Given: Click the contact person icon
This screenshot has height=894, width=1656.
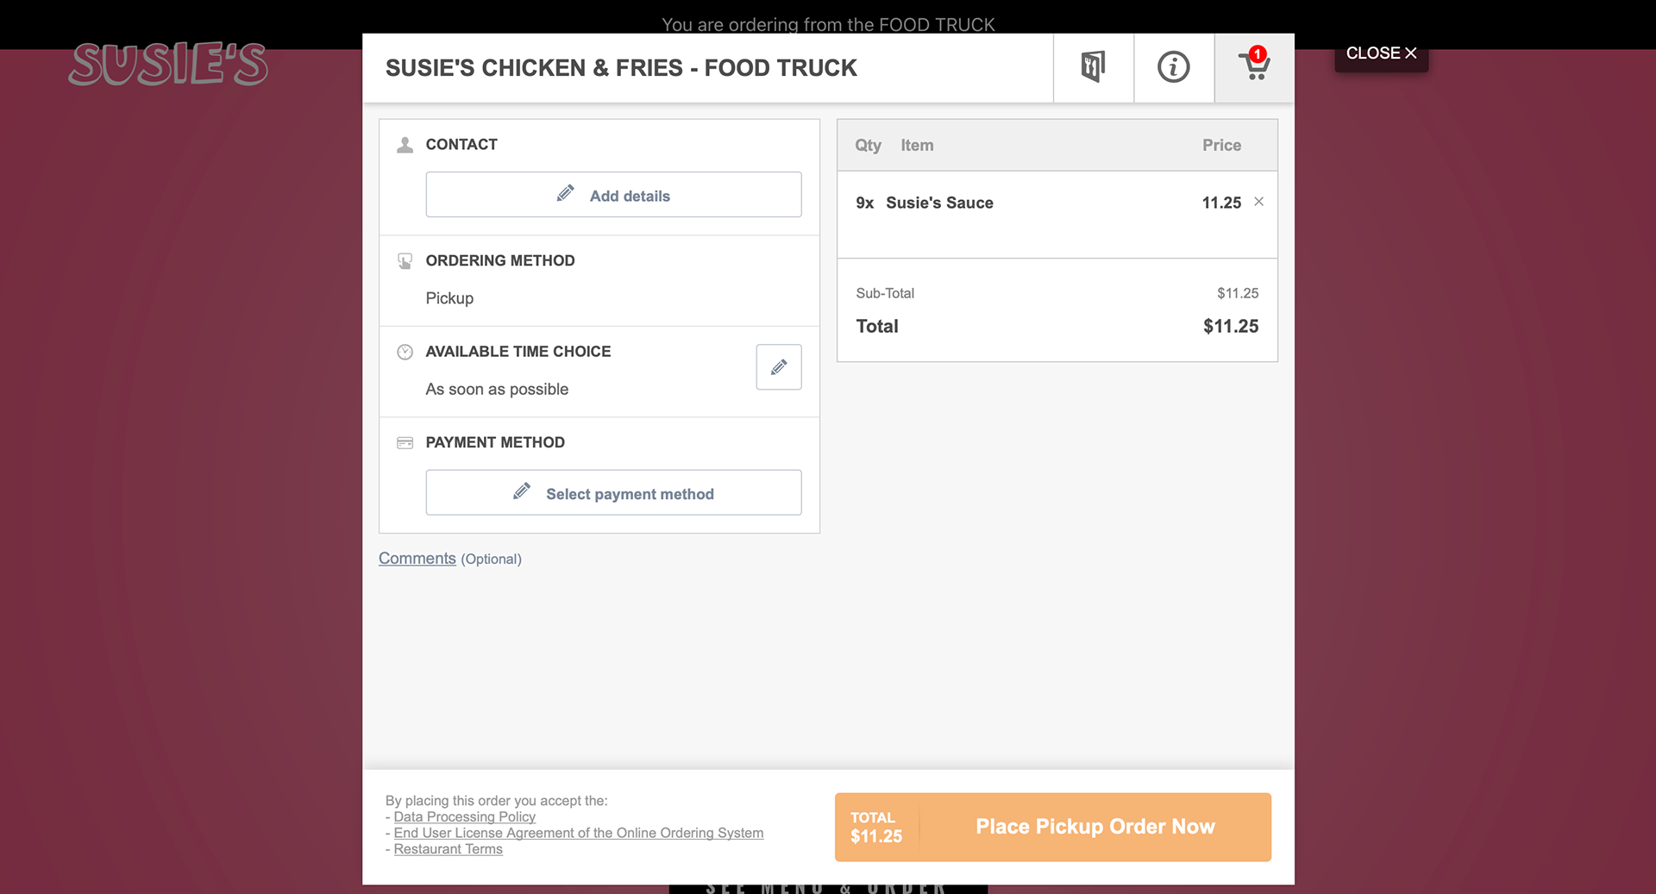Looking at the screenshot, I should point(405,145).
